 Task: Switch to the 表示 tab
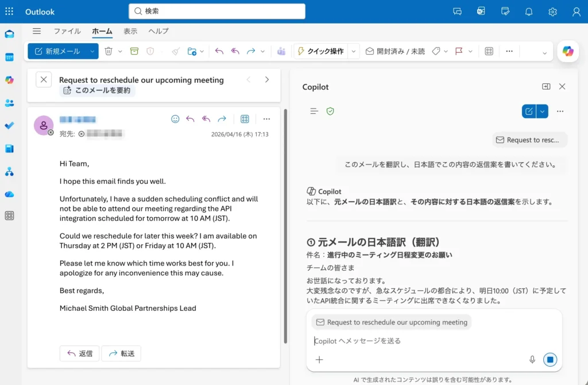(130, 31)
